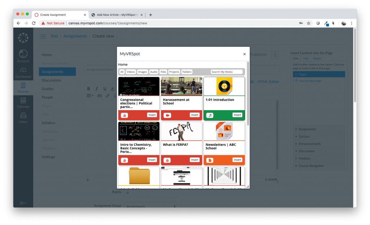Click music note icon on 1-01 Introduction
The width and height of the screenshot is (370, 225).
[x=210, y=115]
